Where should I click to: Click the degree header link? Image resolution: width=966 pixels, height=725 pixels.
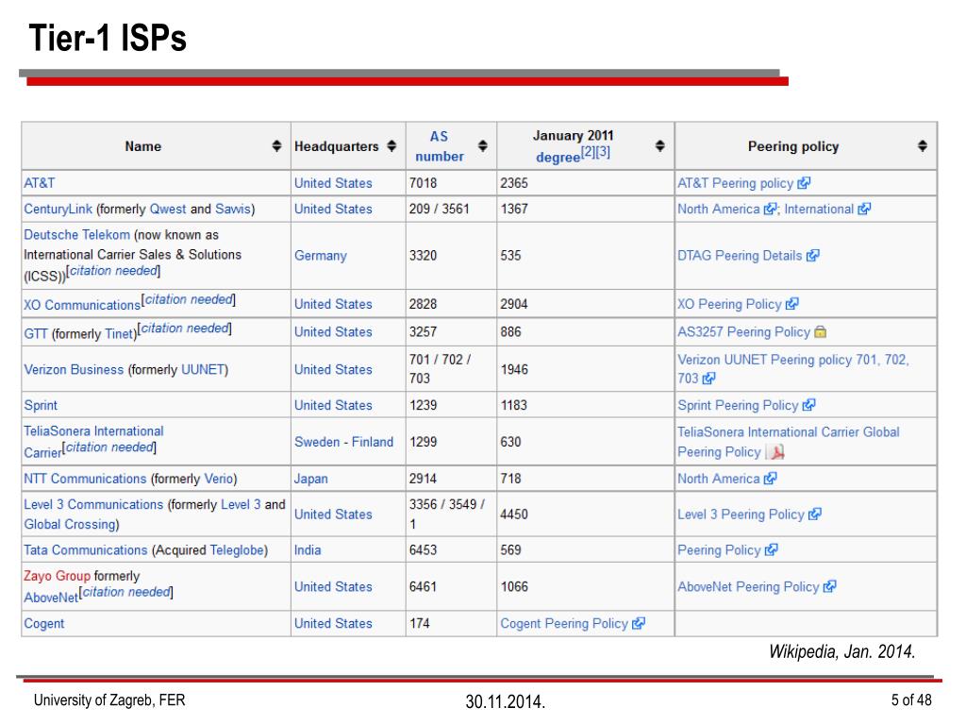[558, 158]
